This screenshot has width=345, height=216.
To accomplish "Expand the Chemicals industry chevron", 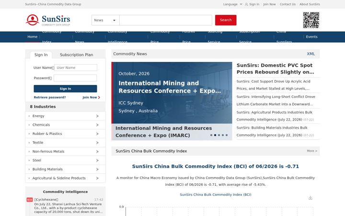I will pos(97,125).
